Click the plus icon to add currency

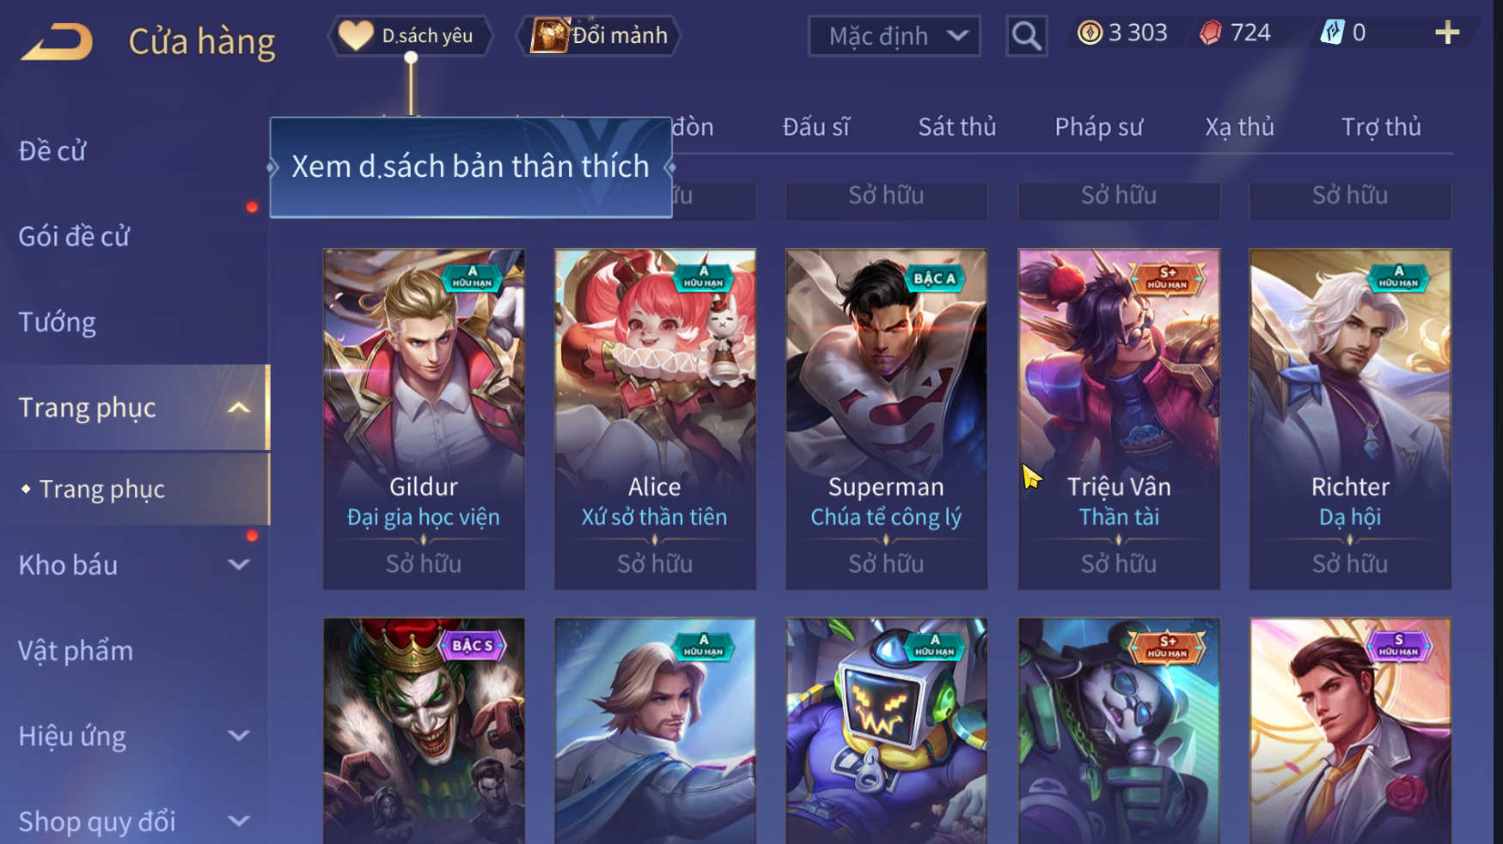[x=1447, y=33]
